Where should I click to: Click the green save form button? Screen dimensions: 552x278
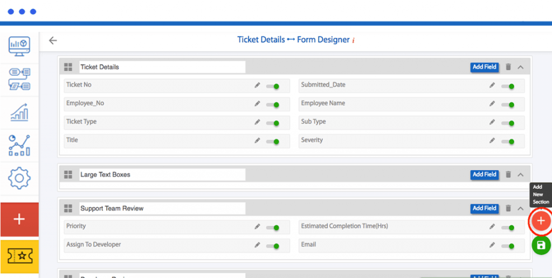click(x=541, y=245)
